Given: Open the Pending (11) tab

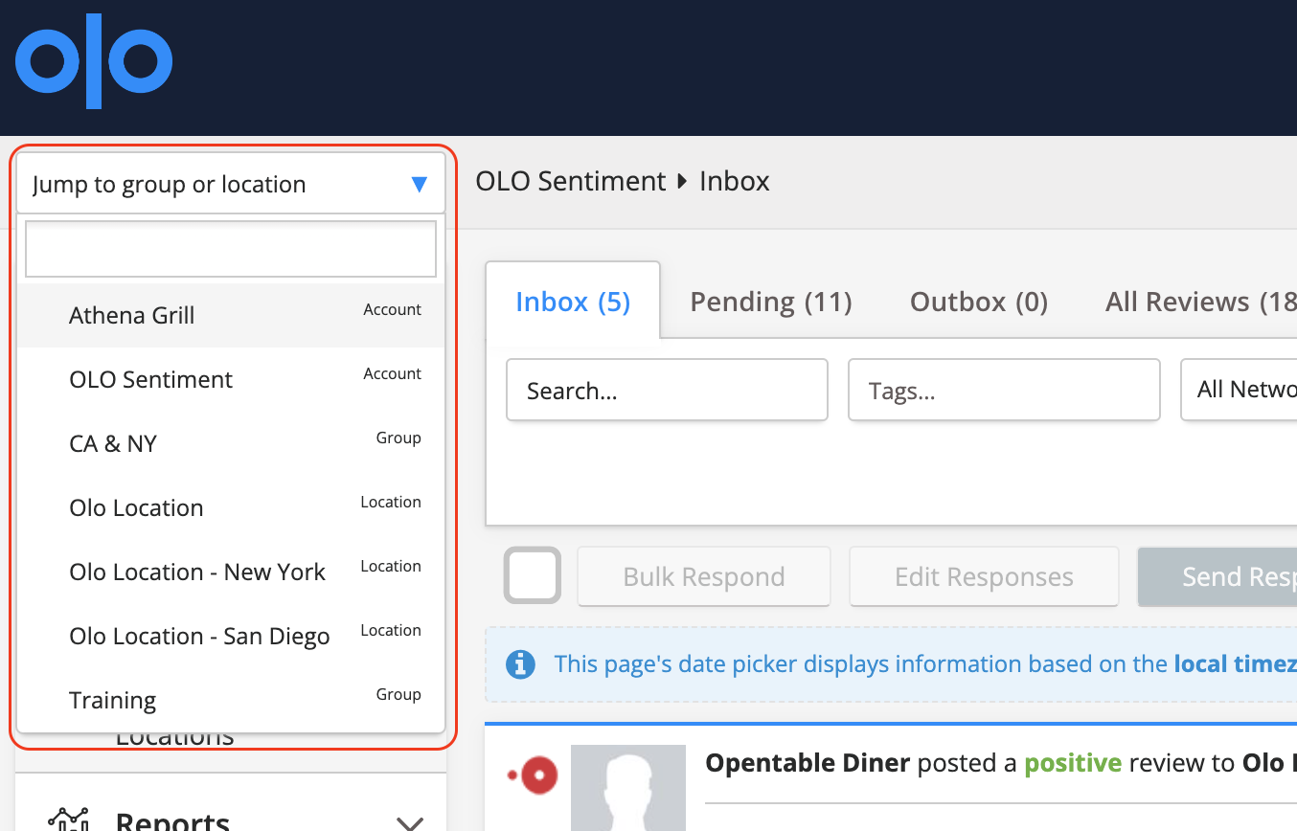Looking at the screenshot, I should [771, 302].
